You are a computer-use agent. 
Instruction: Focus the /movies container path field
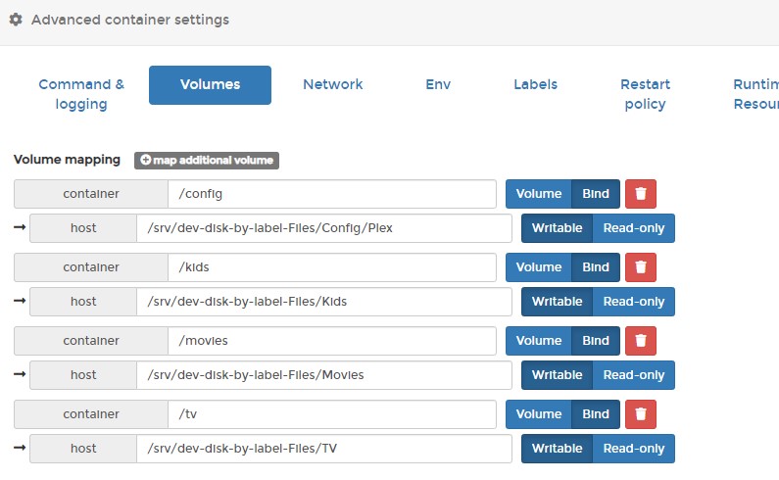coord(332,341)
